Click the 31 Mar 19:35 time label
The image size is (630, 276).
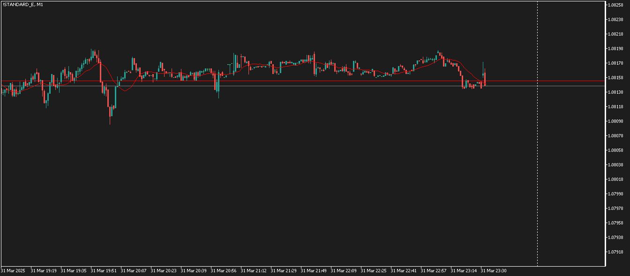click(74, 270)
